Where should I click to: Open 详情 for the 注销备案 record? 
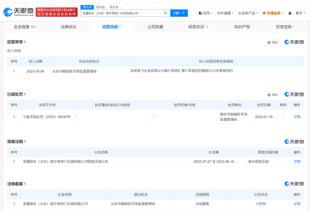point(297,204)
